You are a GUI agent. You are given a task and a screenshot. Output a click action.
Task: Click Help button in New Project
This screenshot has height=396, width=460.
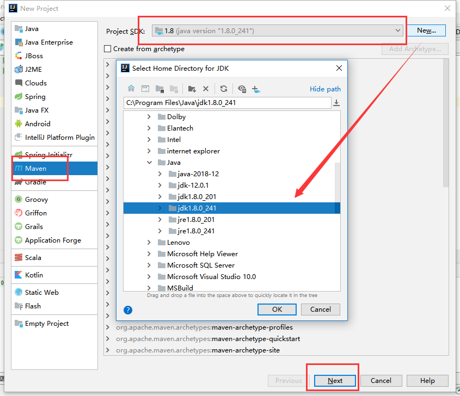coord(427,380)
